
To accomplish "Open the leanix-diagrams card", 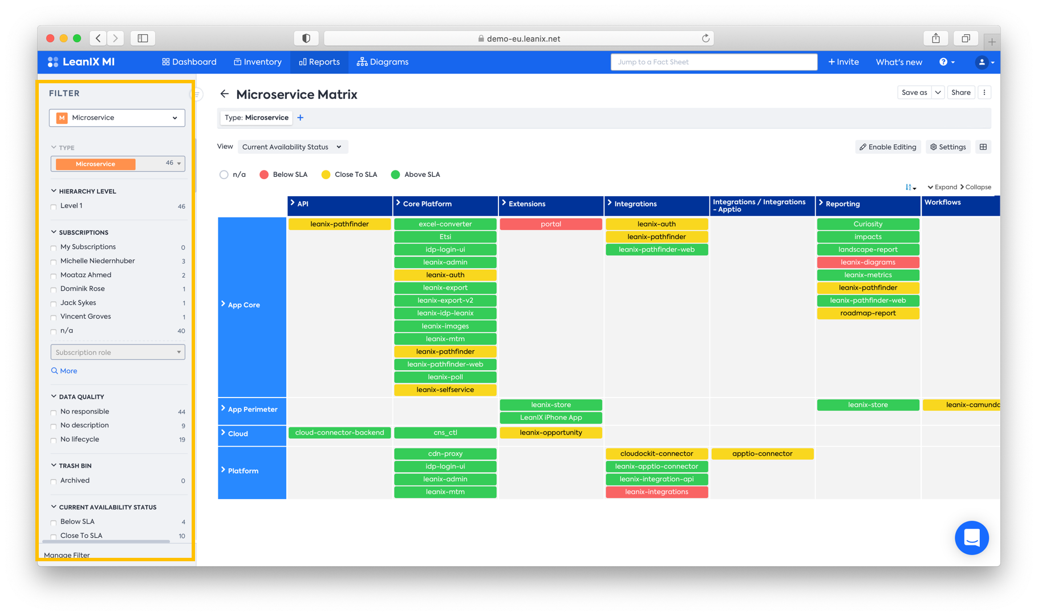I will [x=868, y=262].
